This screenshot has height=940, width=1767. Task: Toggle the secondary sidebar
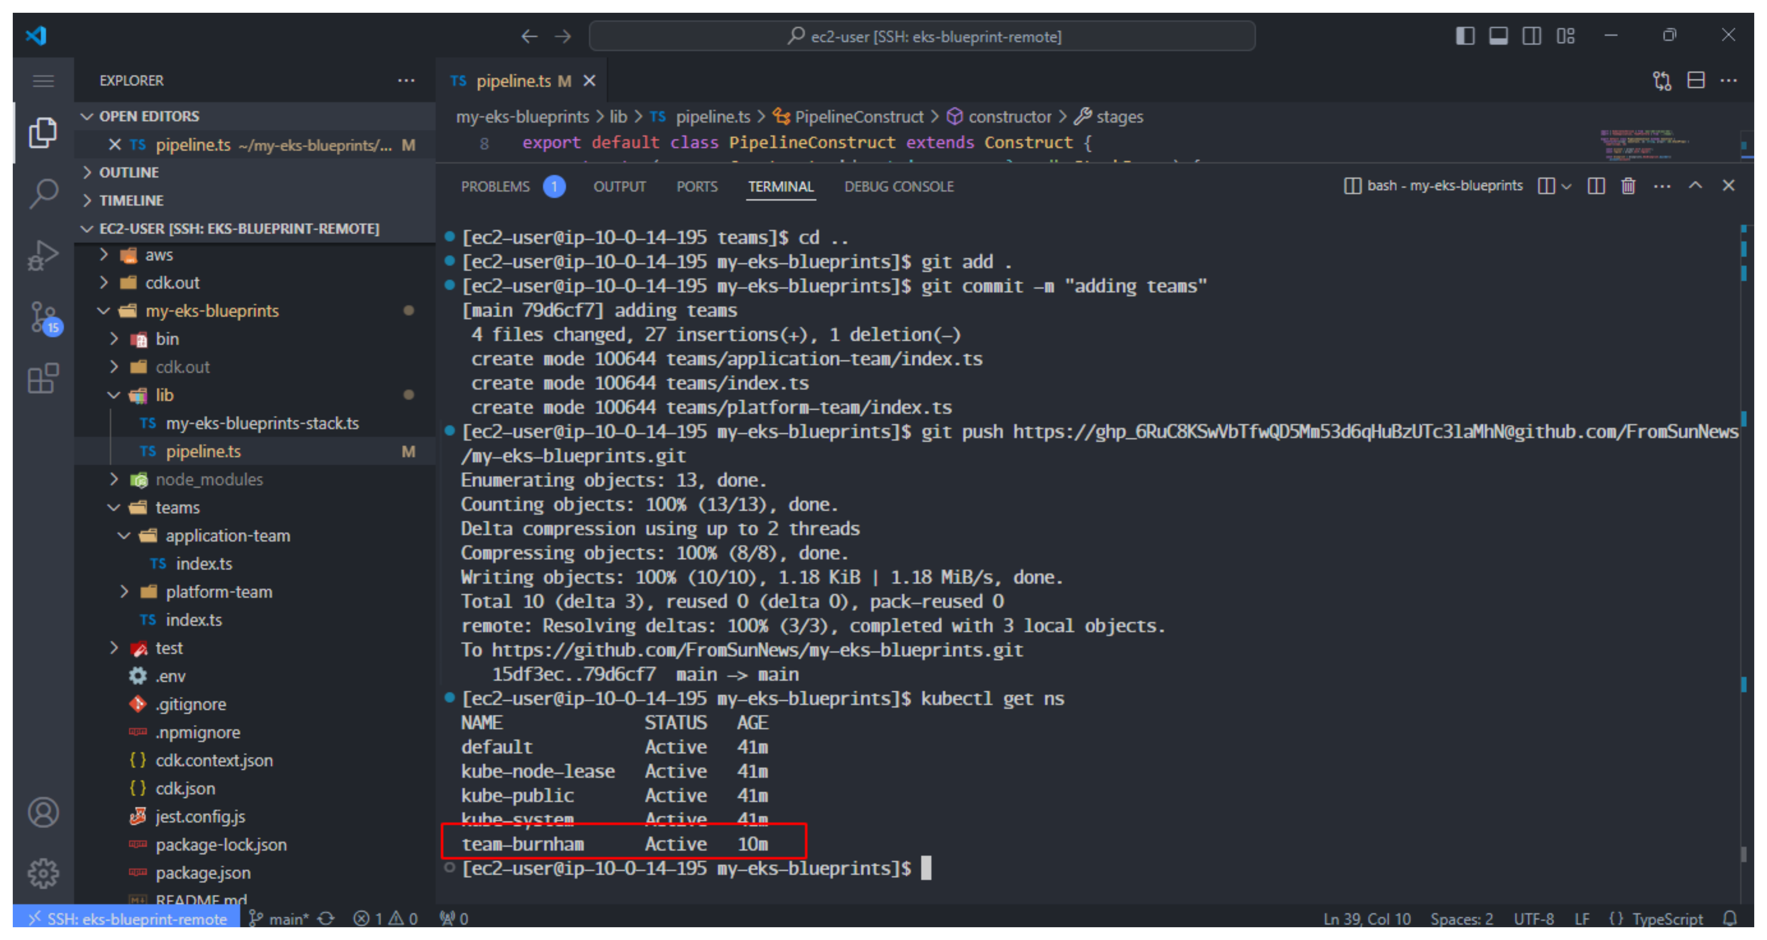click(1532, 36)
